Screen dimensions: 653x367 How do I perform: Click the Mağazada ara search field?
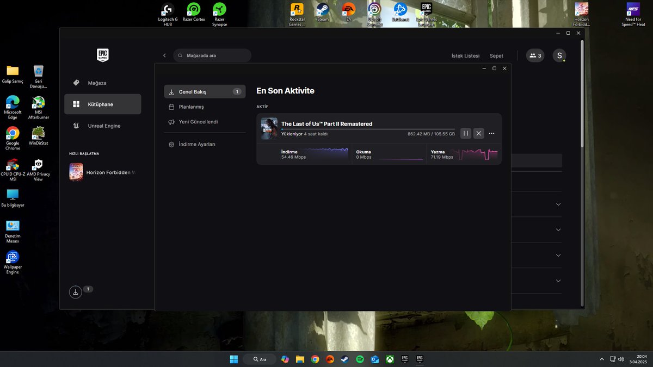click(212, 55)
